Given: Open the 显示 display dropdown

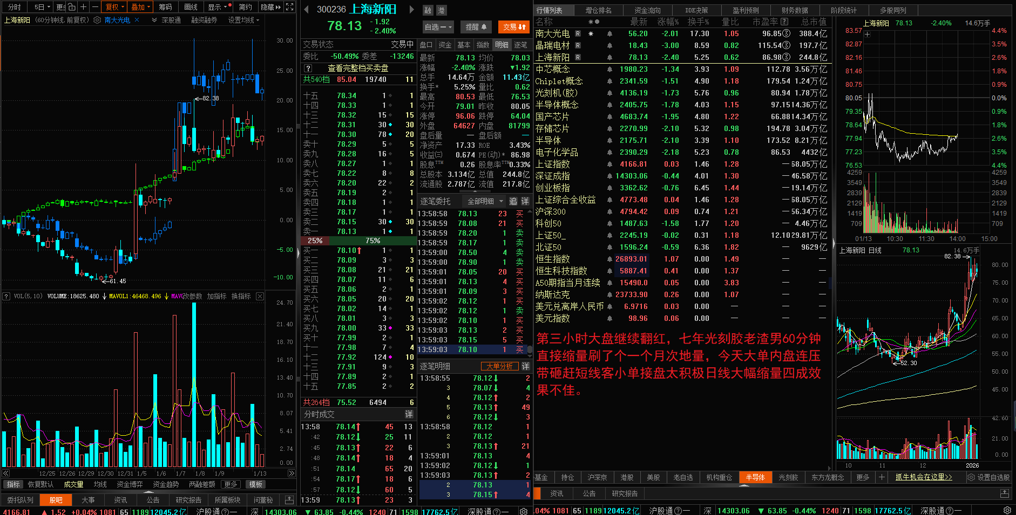Looking at the screenshot, I should pos(218,7).
